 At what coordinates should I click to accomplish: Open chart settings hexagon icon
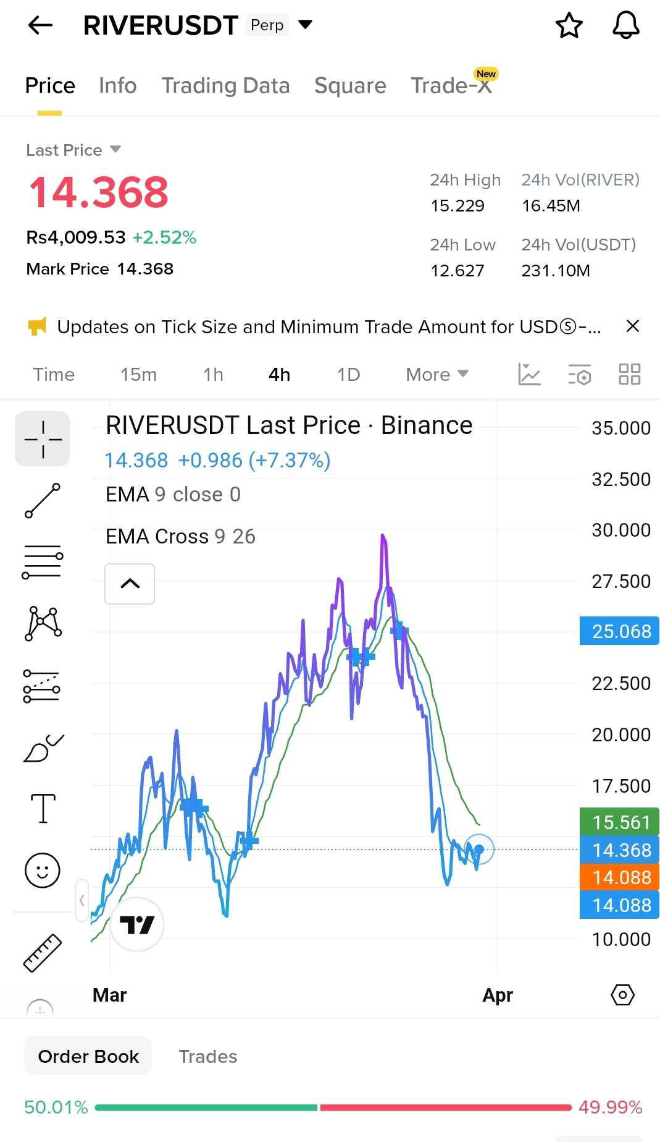tap(622, 995)
